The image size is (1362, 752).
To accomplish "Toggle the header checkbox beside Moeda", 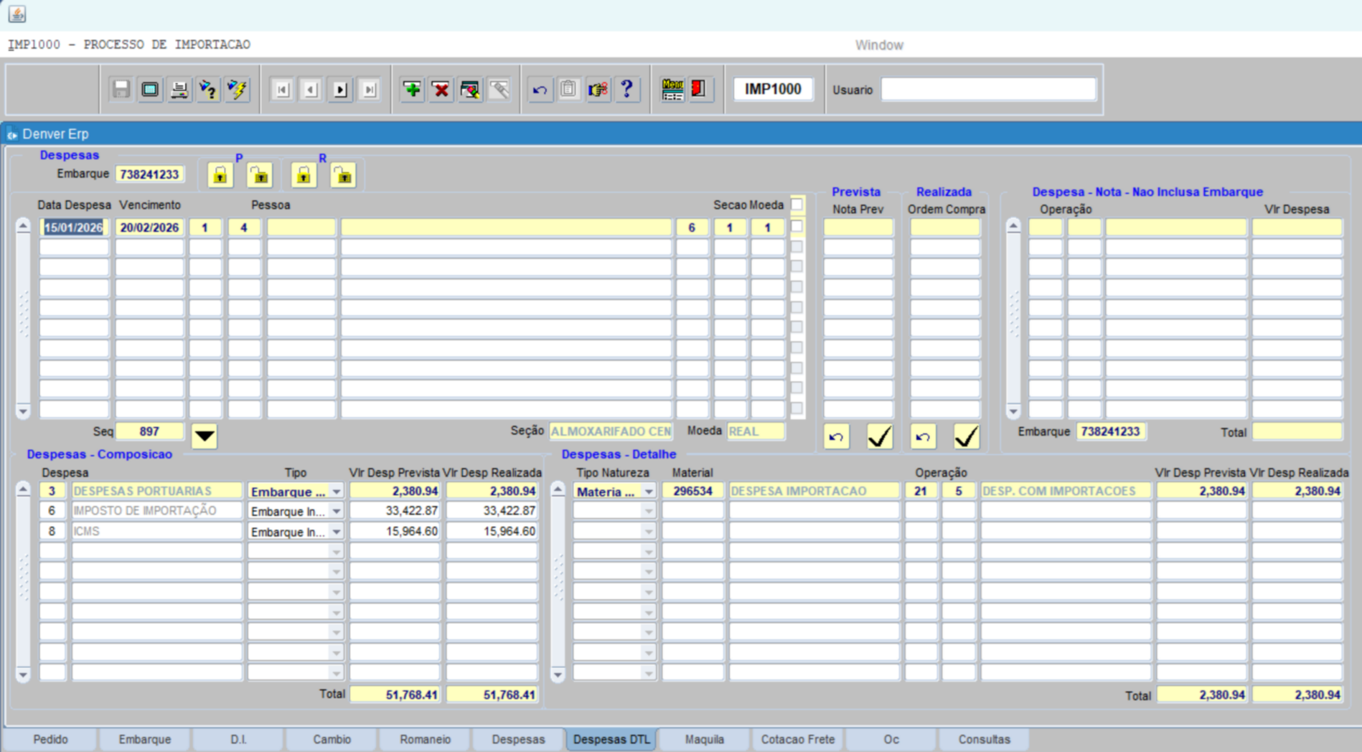I will pyautogui.click(x=797, y=205).
